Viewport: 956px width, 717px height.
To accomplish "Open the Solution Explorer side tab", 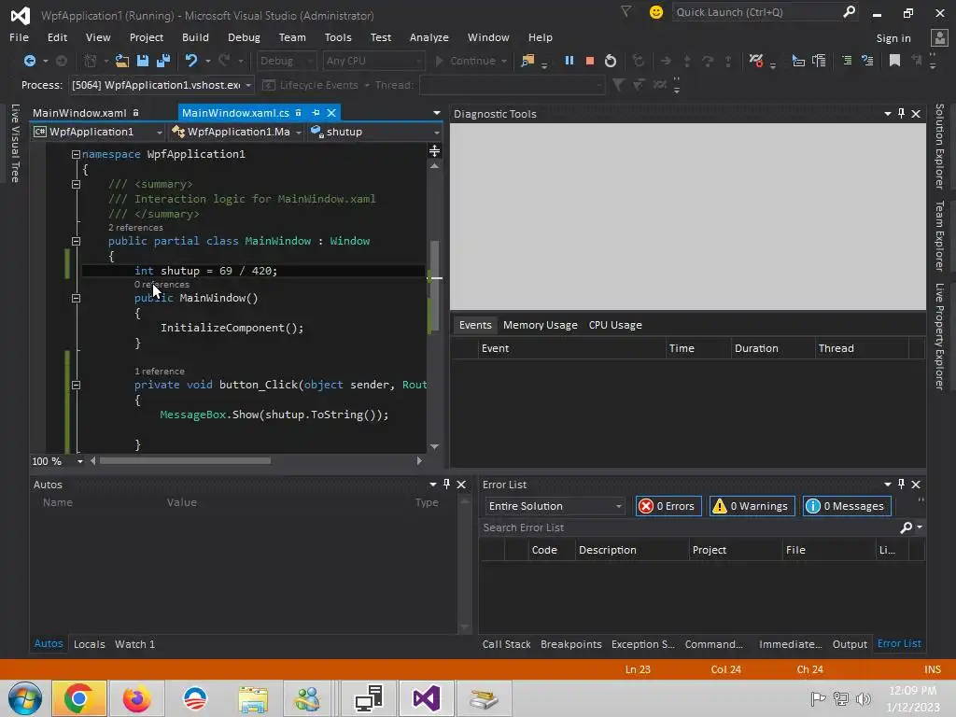I will point(939,147).
